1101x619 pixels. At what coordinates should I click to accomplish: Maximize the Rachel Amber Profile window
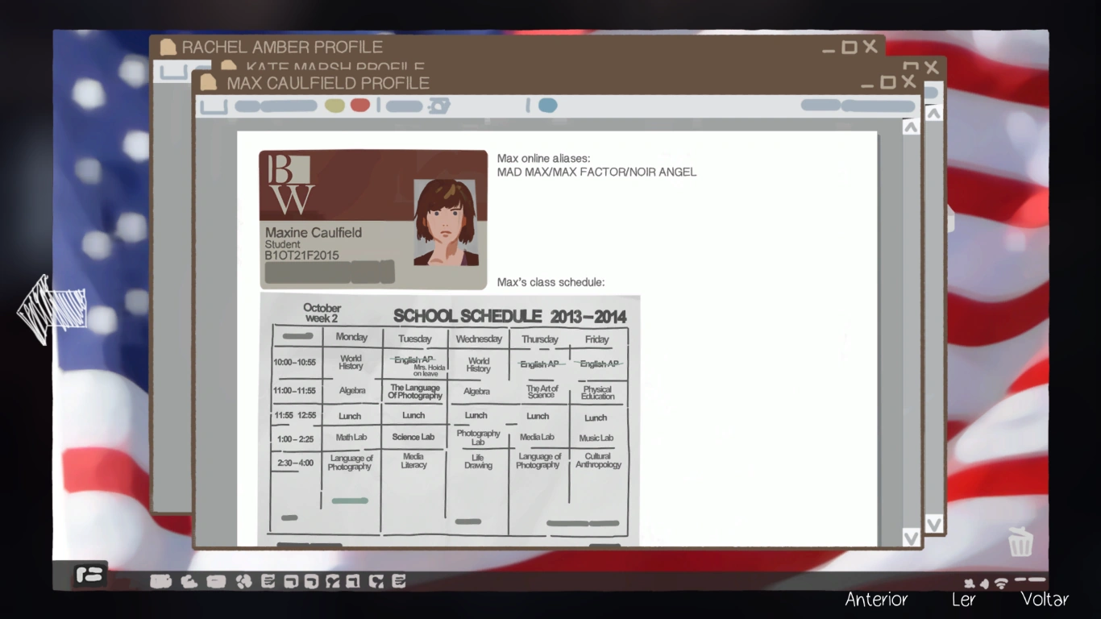coord(850,48)
